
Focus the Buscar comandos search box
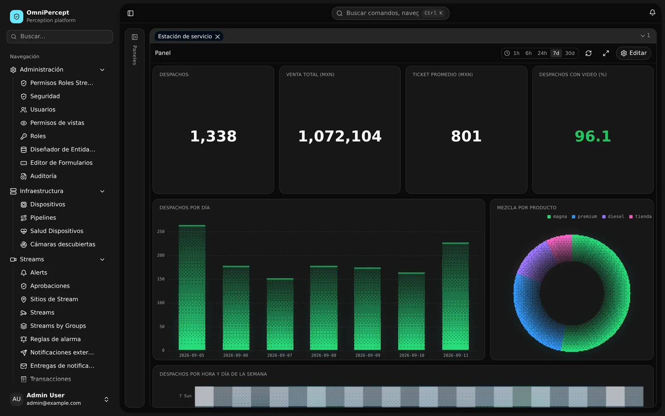coord(390,13)
